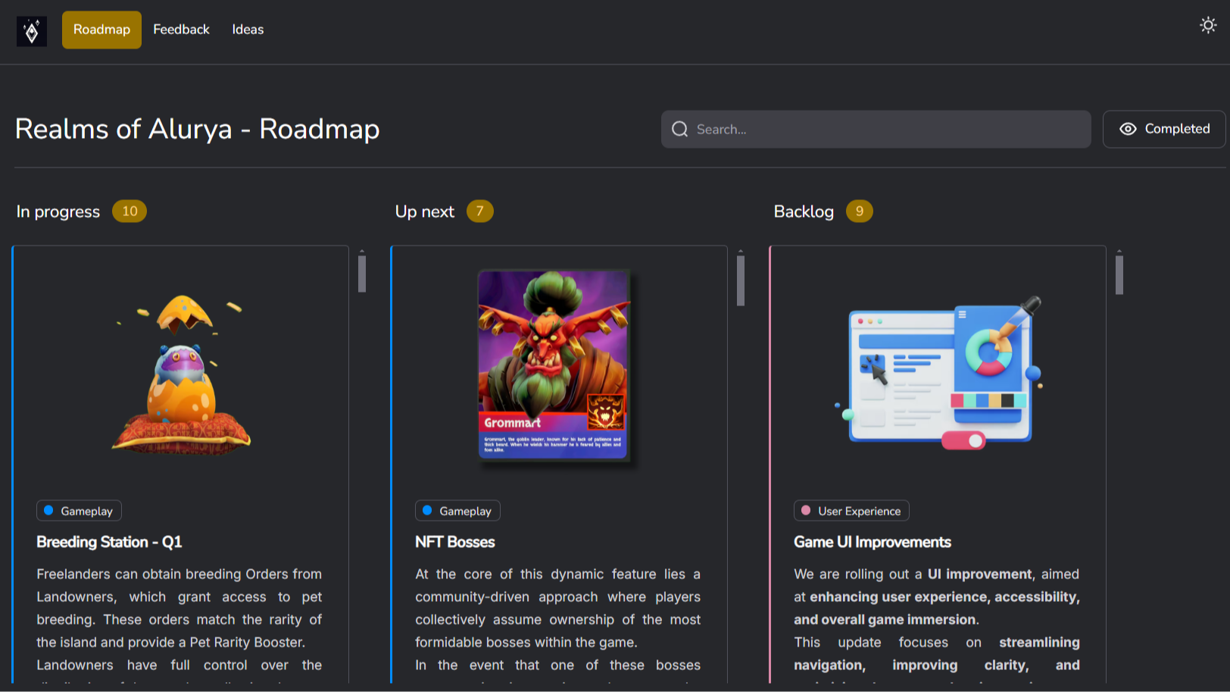Click the Realms of Alurya logo icon
The height and width of the screenshot is (692, 1230).
point(32,31)
